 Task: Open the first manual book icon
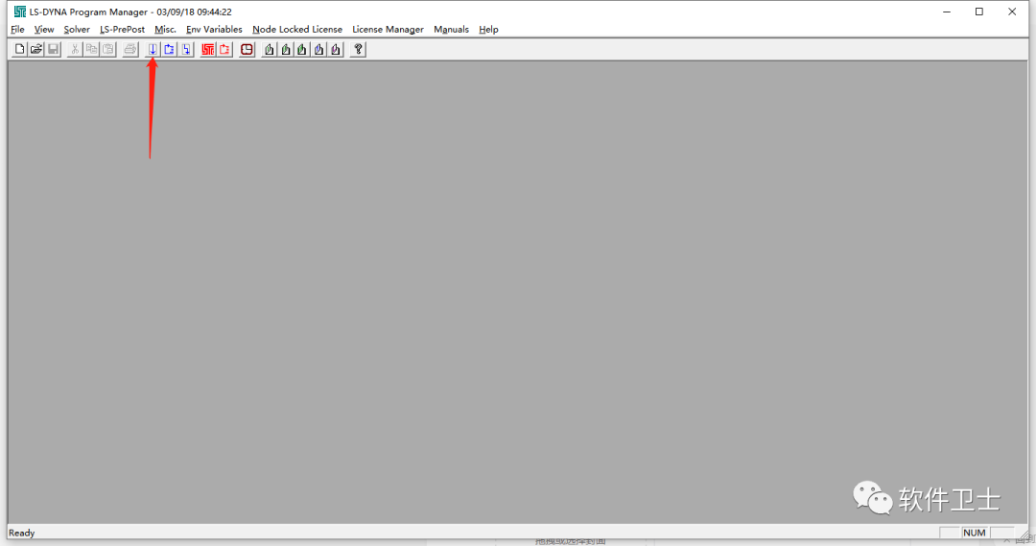[269, 49]
